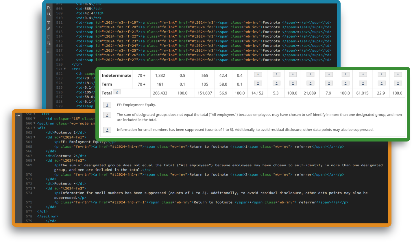Open File Management arrows icon
The height and width of the screenshot is (242, 412).
point(49,14)
